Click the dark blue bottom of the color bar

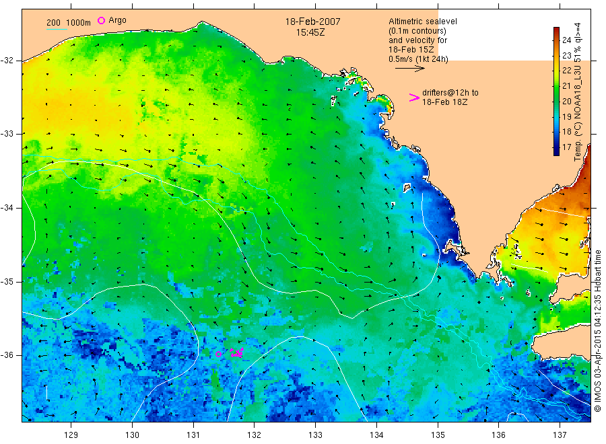[x=556, y=152]
